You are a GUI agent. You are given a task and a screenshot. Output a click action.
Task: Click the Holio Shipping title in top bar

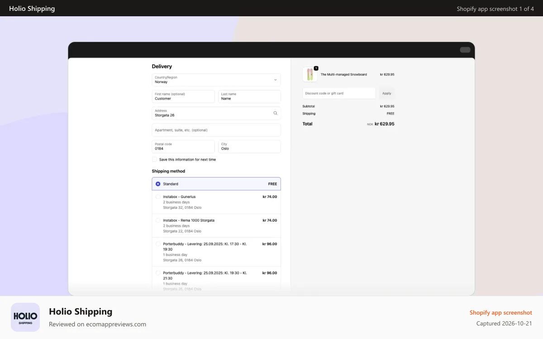[32, 9]
